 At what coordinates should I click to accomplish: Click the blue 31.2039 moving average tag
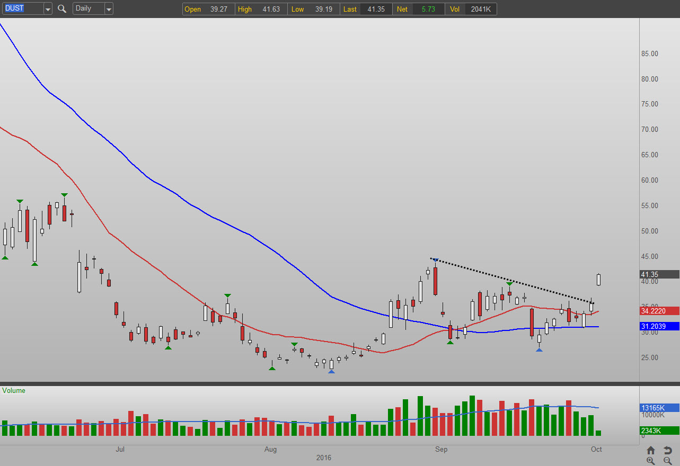pos(659,326)
